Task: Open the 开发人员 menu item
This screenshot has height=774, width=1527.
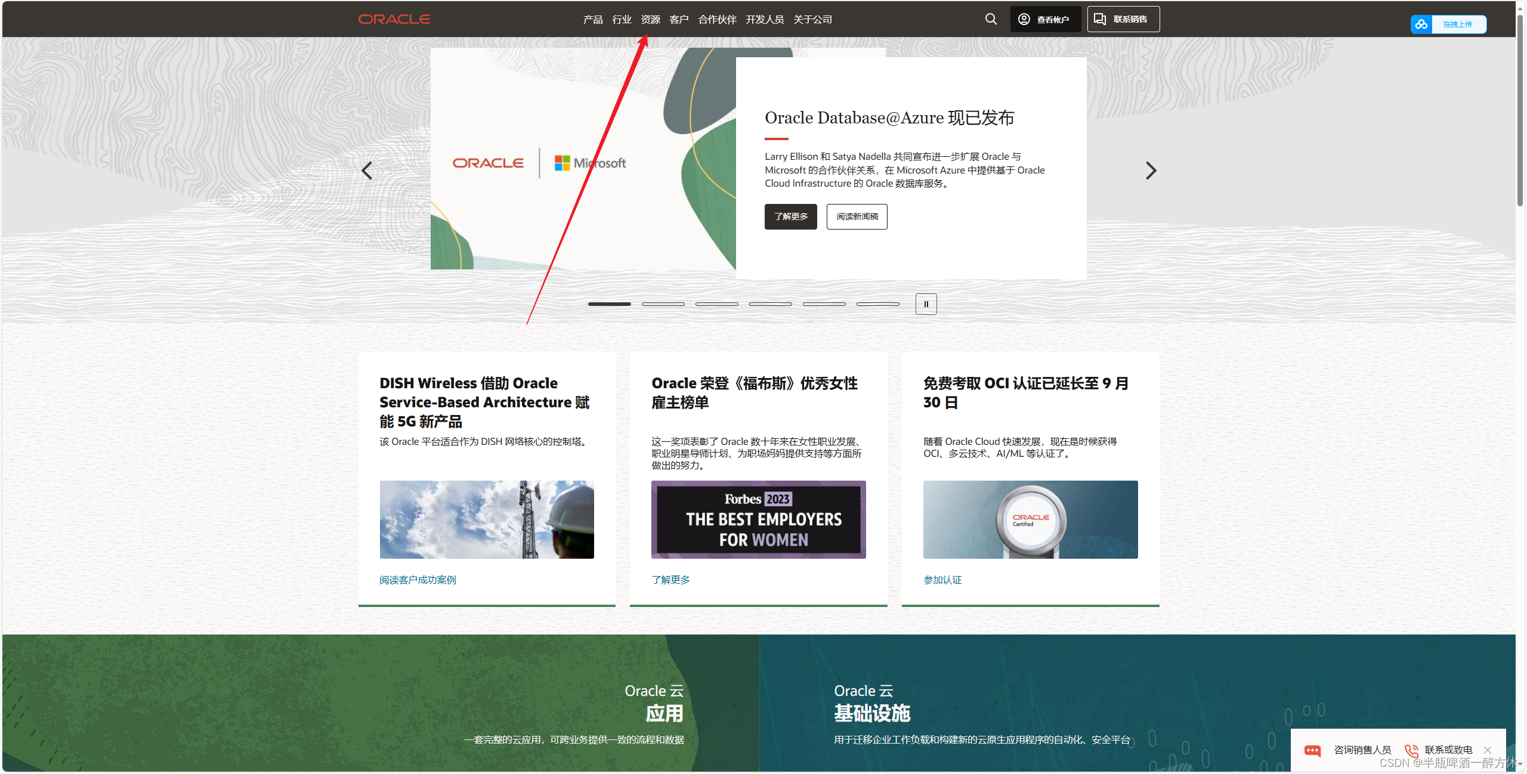Action: (x=764, y=20)
